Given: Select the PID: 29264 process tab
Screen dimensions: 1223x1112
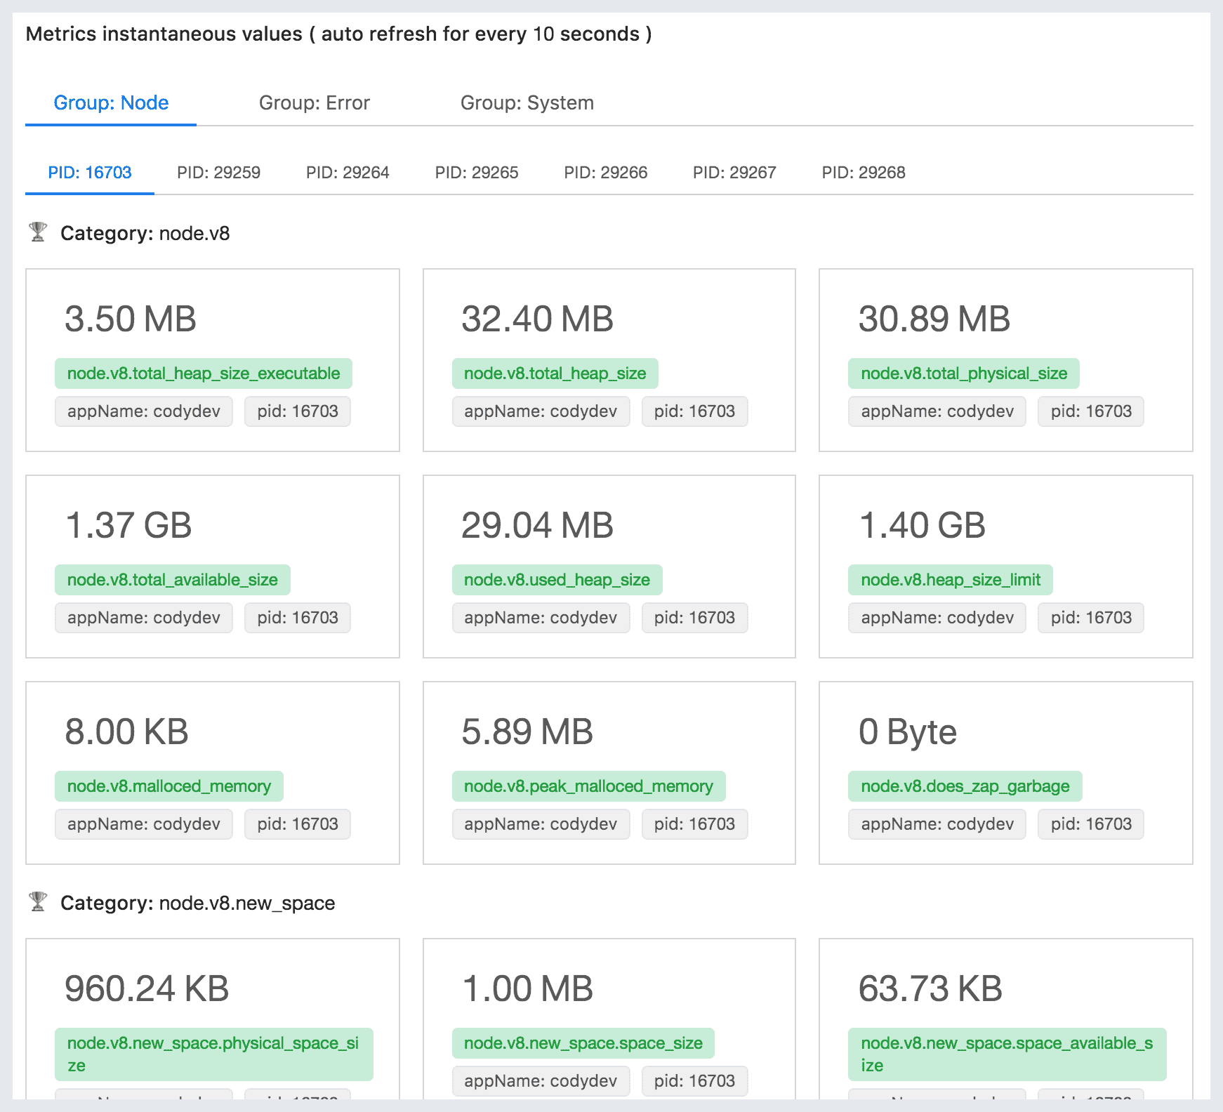Looking at the screenshot, I should click(x=348, y=173).
